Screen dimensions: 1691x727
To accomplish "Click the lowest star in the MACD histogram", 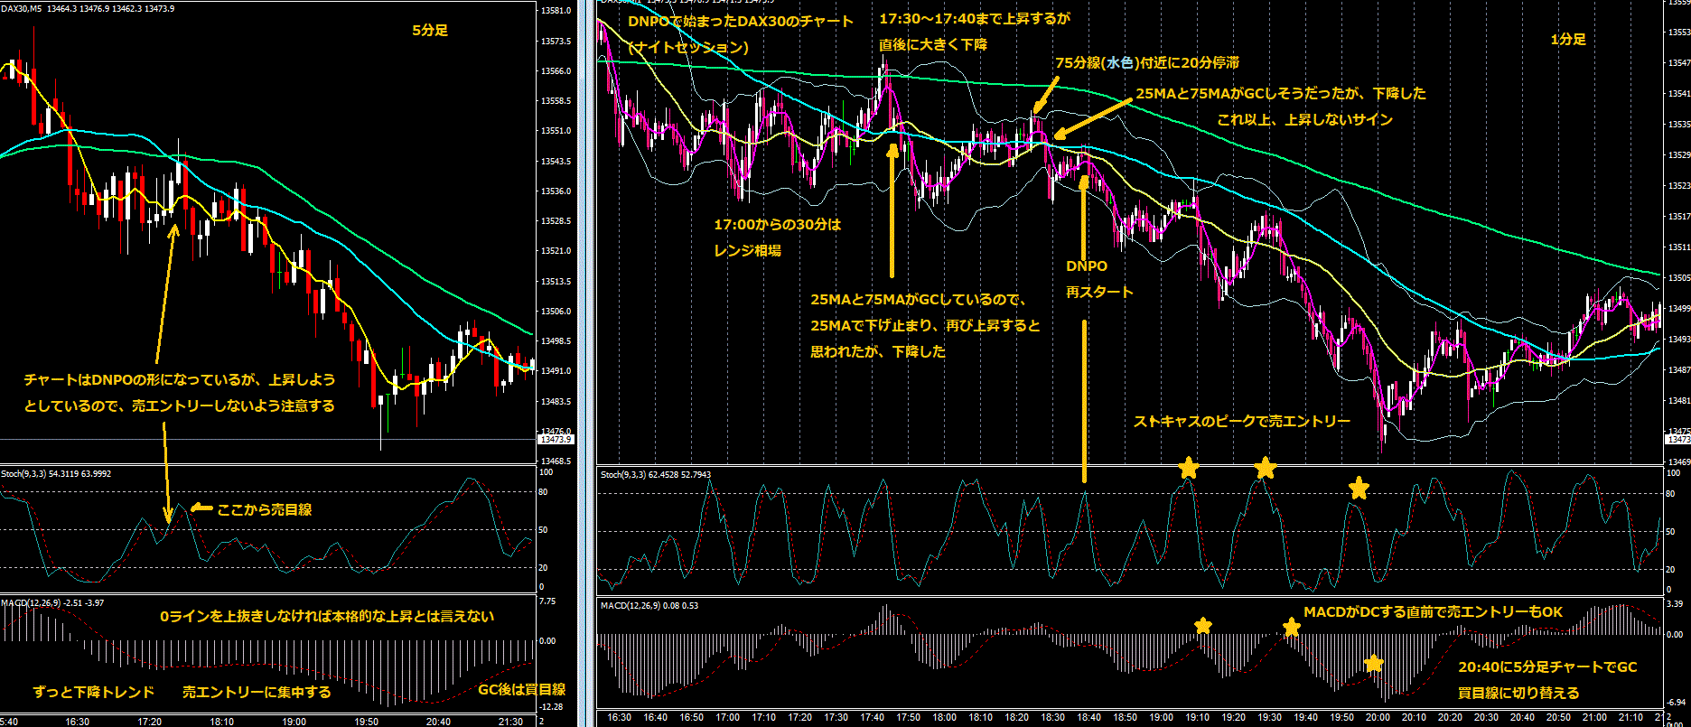I will click(x=1374, y=664).
